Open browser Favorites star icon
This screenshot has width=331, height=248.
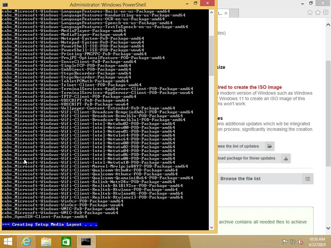(x=318, y=13)
